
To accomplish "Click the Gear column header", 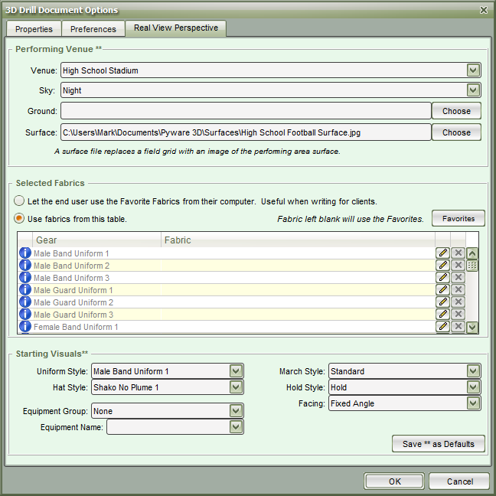I will tap(96, 240).
